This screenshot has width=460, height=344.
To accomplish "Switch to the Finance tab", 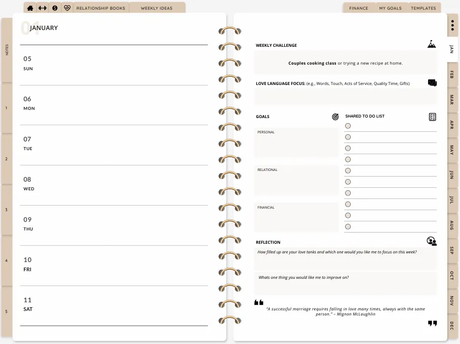I will [x=358, y=8].
